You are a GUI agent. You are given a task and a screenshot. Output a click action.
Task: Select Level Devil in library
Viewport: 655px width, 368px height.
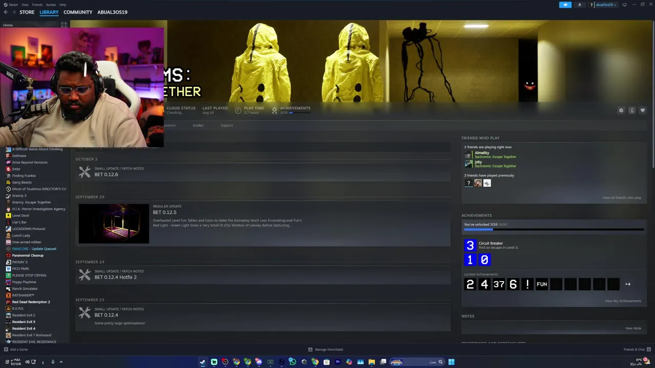20,216
